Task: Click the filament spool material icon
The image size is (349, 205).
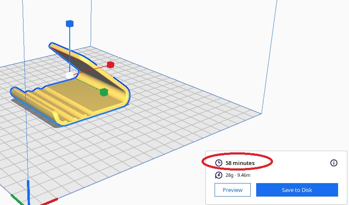Action: pyautogui.click(x=219, y=175)
